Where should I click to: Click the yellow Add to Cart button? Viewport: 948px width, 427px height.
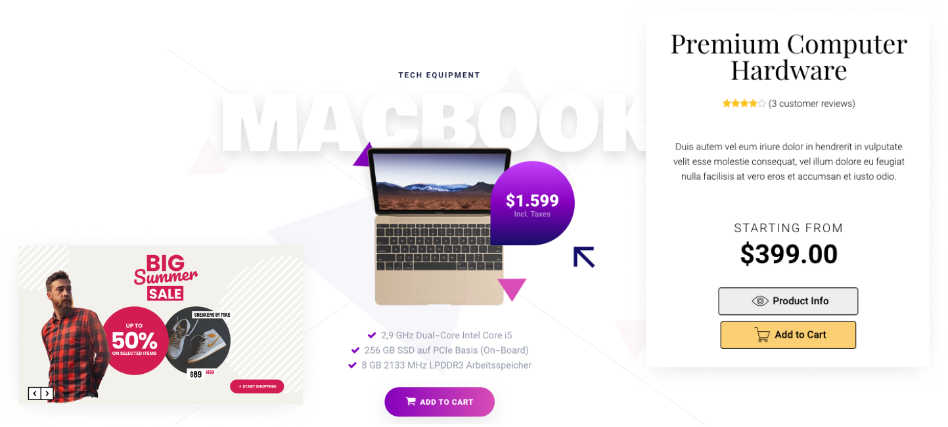click(788, 335)
